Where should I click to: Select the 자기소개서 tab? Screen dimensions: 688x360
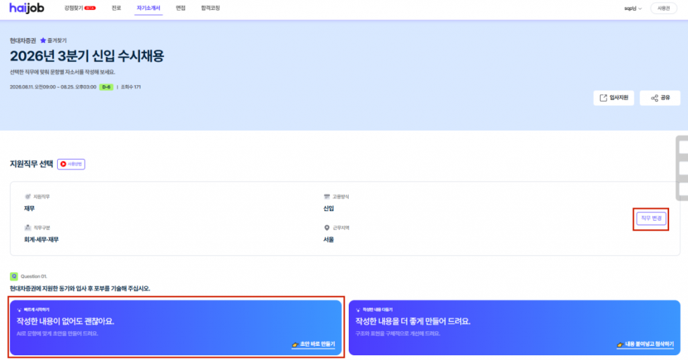coord(148,8)
